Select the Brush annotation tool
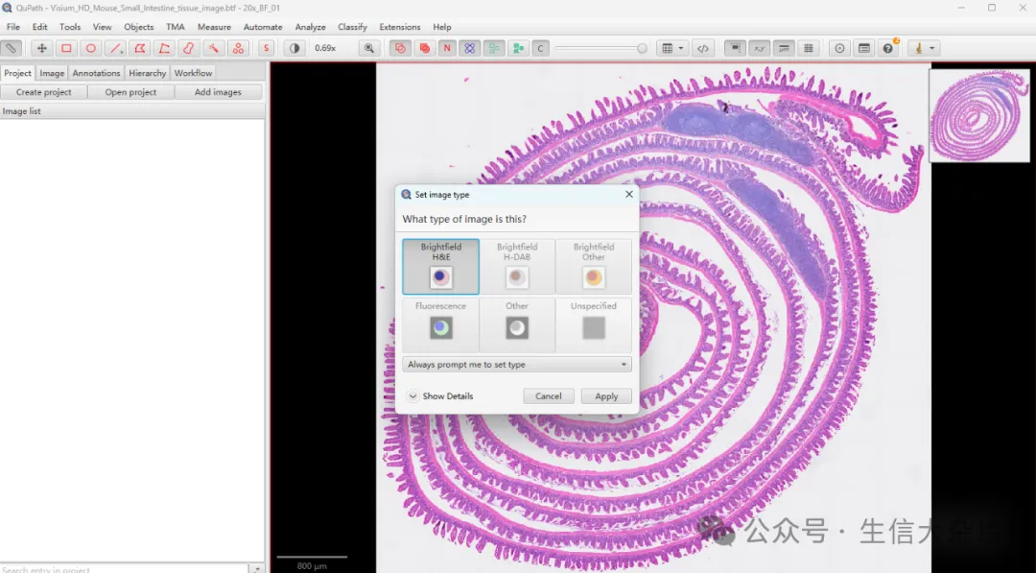The width and height of the screenshot is (1036, 573). [188, 48]
